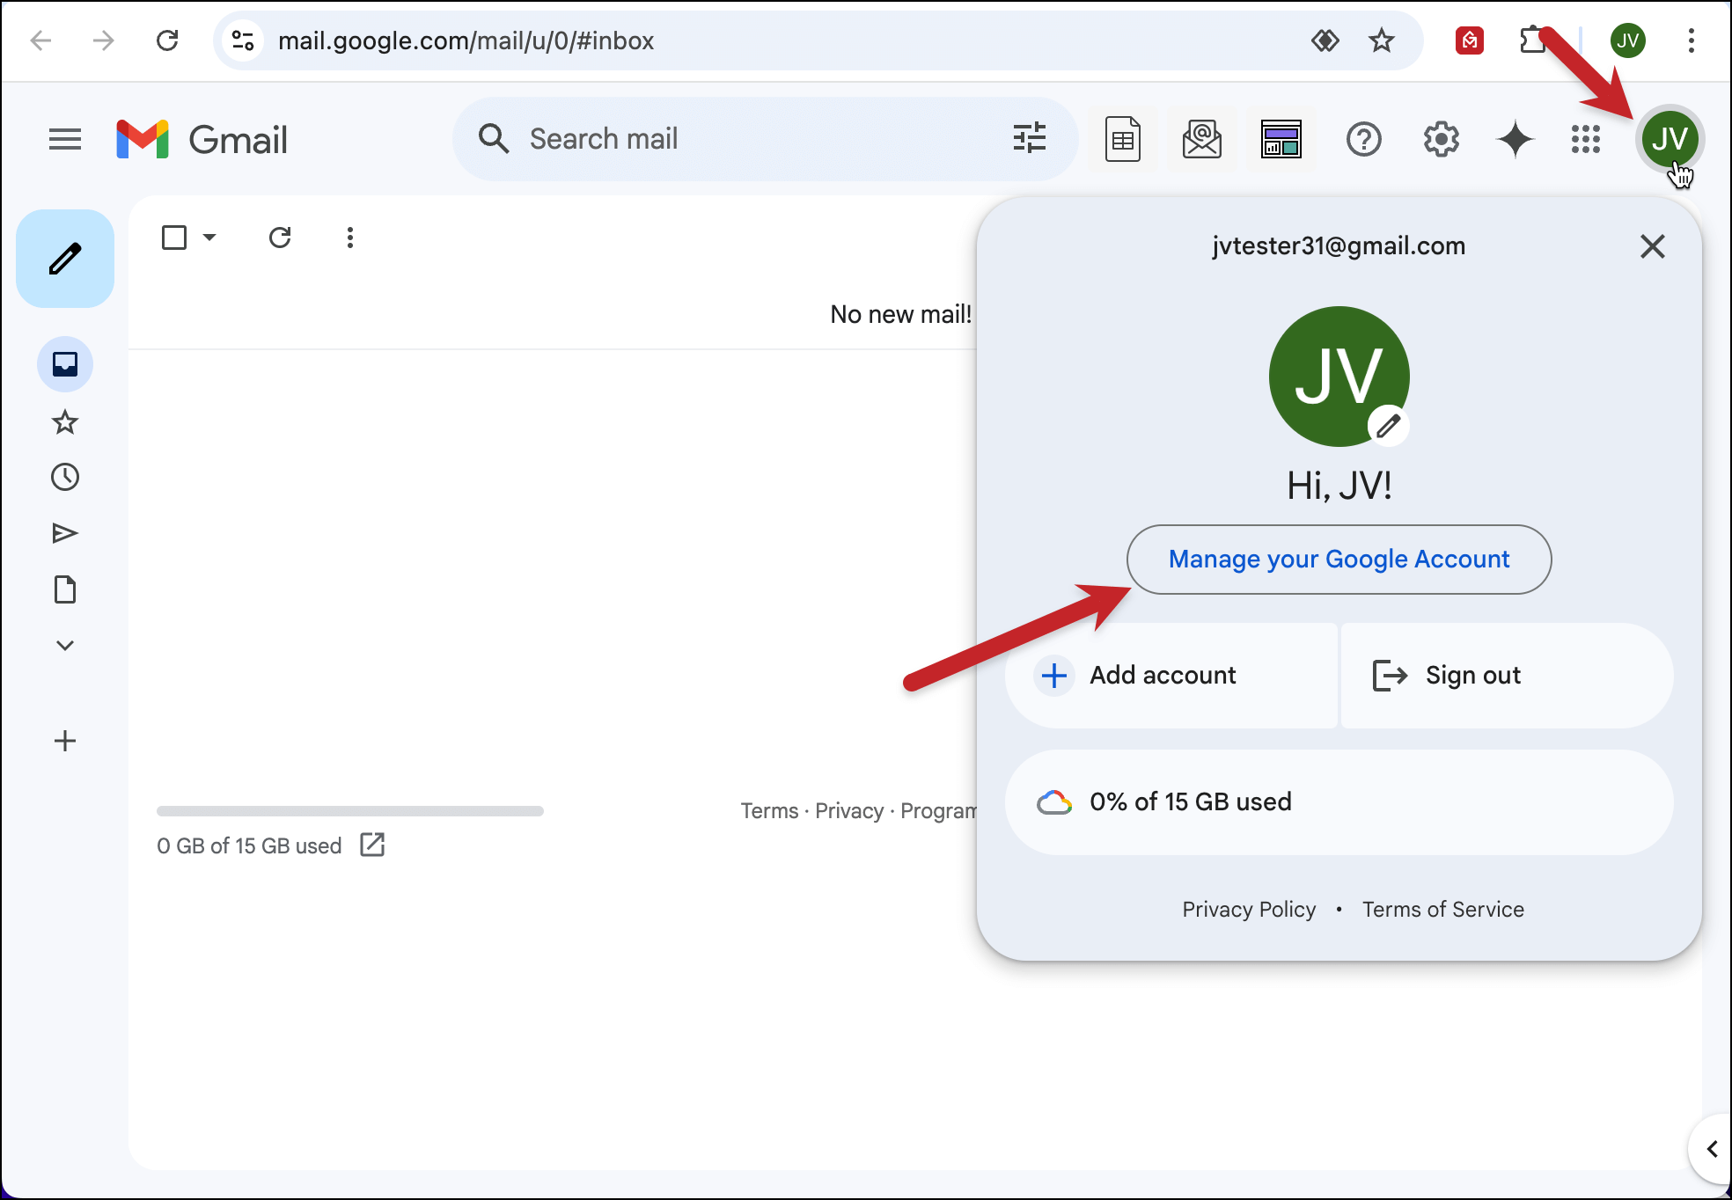Open Starred mail in sidebar
Viewport: 1732px width, 1200px height.
point(65,422)
